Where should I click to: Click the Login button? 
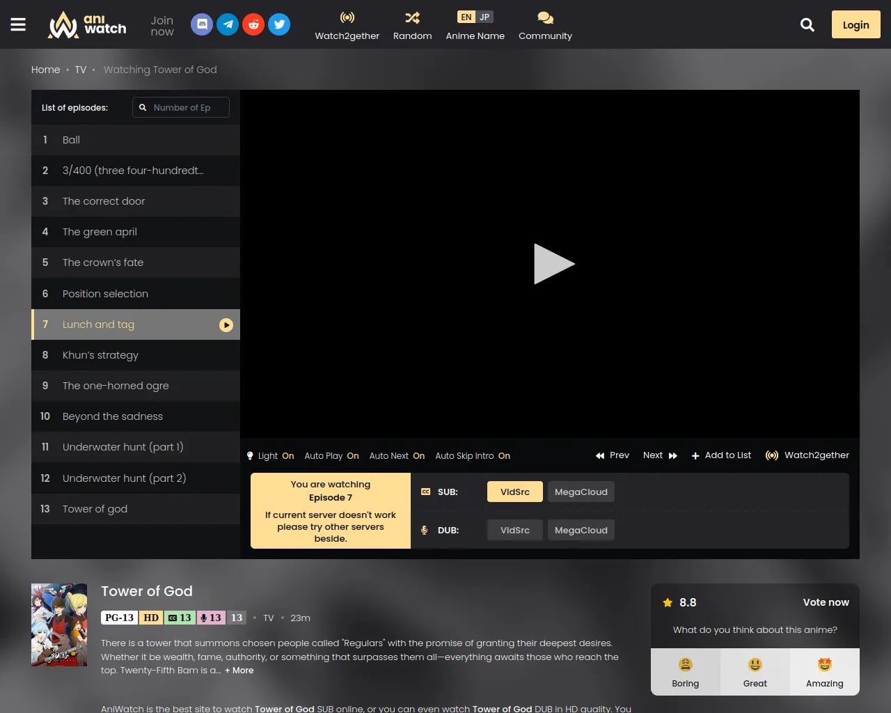tap(855, 25)
